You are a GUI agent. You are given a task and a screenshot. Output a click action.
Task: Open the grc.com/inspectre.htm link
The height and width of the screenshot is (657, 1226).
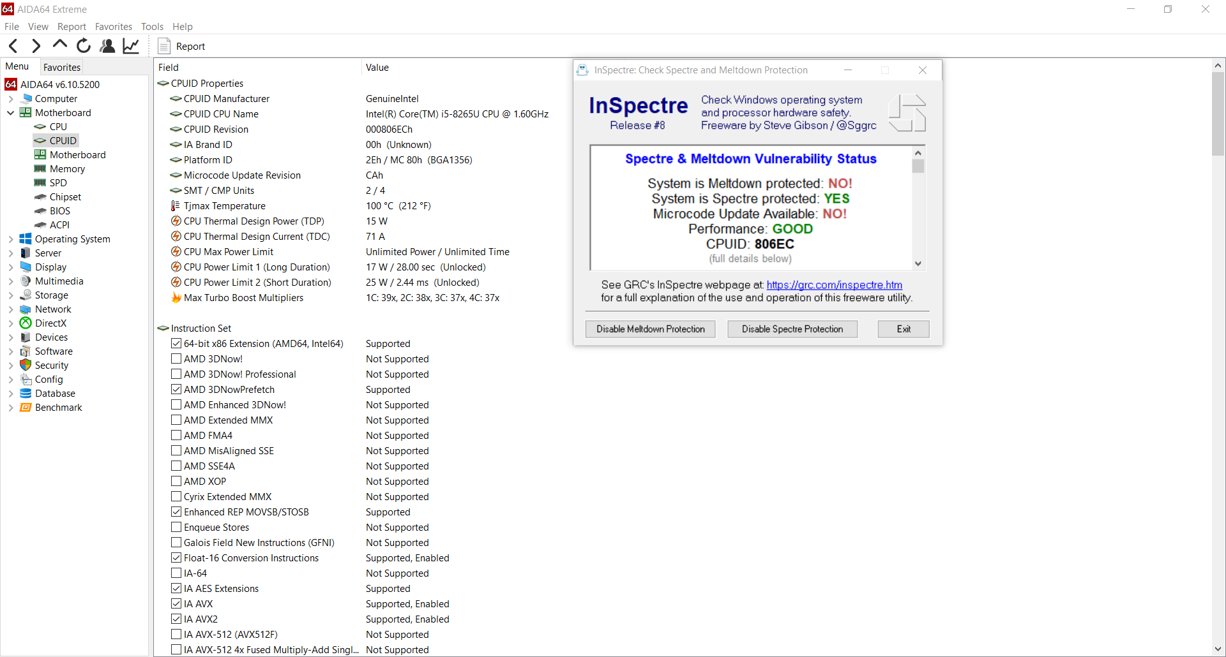click(834, 285)
